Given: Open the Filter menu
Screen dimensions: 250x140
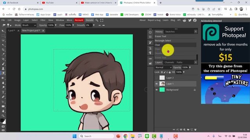Looking at the screenshot, I should tap(43, 20).
